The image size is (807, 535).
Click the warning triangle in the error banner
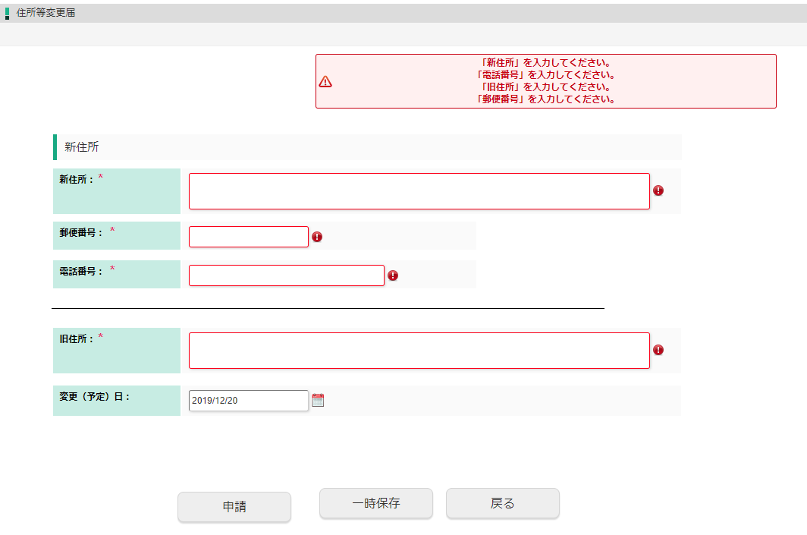coord(325,81)
